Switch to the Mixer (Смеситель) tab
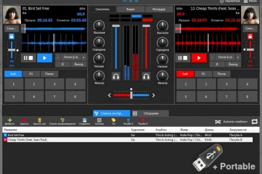The image size is (262, 174). [x=102, y=9]
